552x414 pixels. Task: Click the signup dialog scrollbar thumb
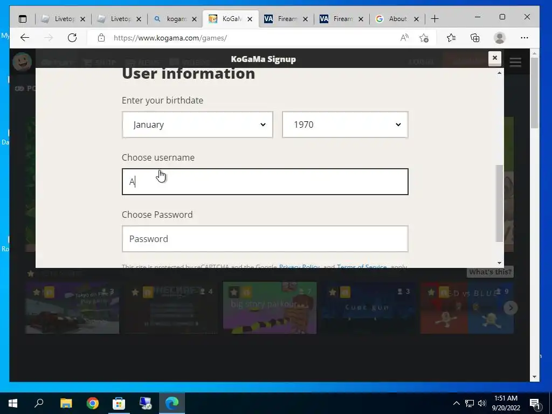click(499, 203)
